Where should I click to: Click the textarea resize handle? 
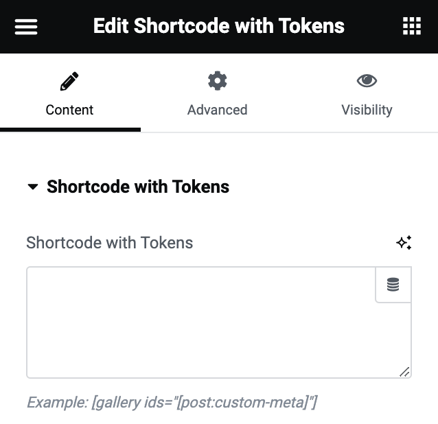[x=404, y=372]
